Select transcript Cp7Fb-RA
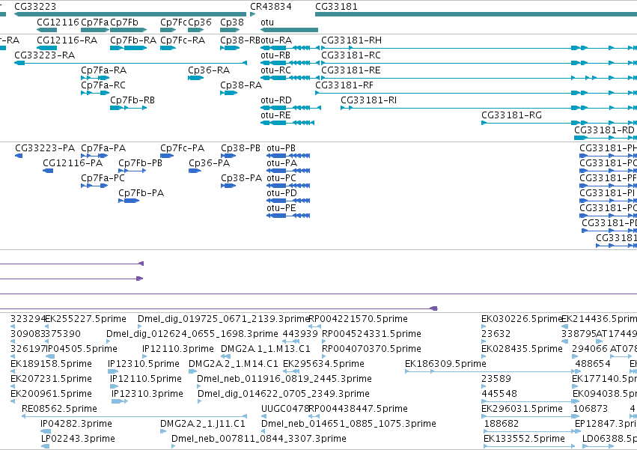This screenshot has width=637, height=450. click(x=129, y=48)
